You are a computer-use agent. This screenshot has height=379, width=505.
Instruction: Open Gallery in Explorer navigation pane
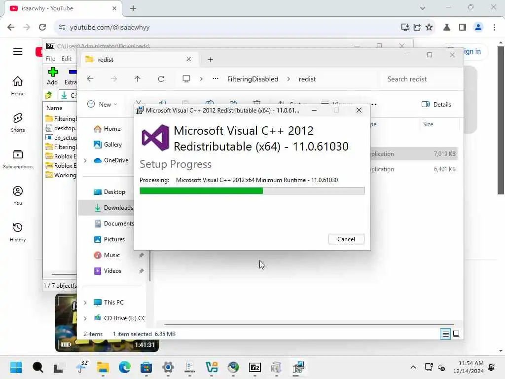pos(112,145)
